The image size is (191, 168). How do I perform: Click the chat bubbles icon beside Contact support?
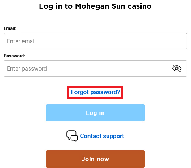72,136
